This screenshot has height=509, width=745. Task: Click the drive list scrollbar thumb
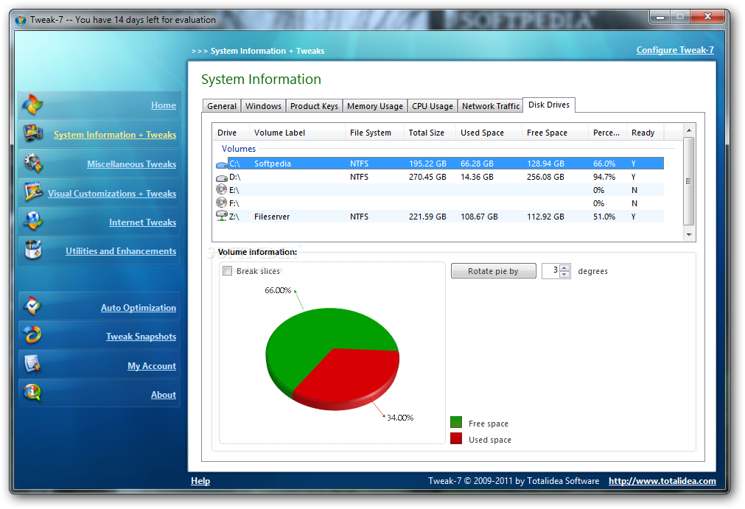point(689,181)
